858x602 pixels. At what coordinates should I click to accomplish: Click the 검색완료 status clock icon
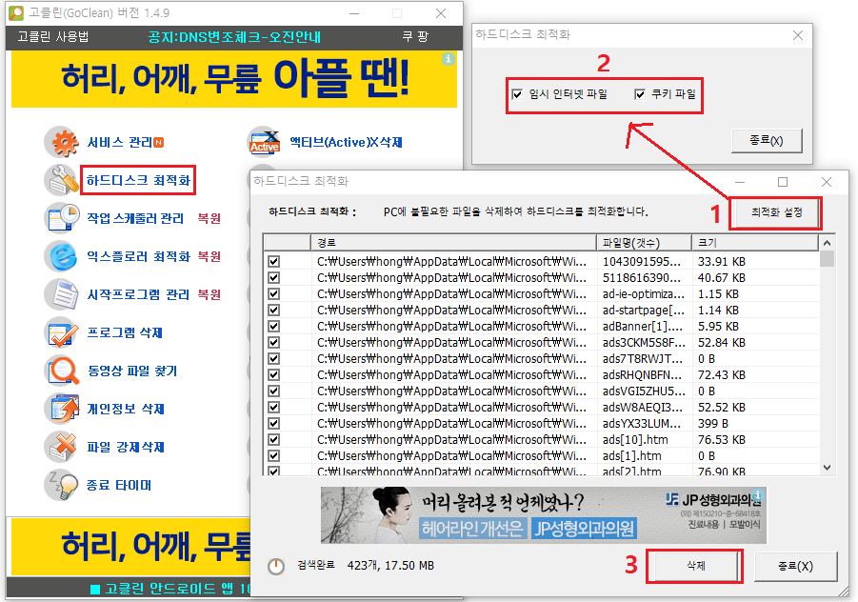click(x=276, y=566)
